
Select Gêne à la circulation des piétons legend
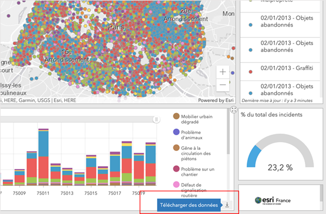coord(192,153)
